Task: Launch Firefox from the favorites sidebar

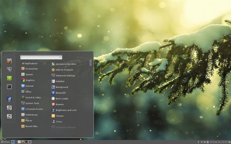Action: 9,61
